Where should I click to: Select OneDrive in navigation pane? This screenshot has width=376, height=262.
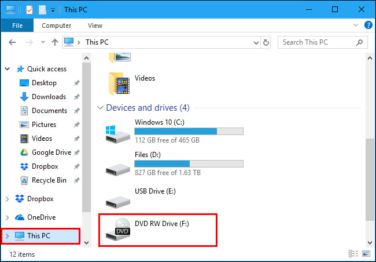tap(35, 217)
